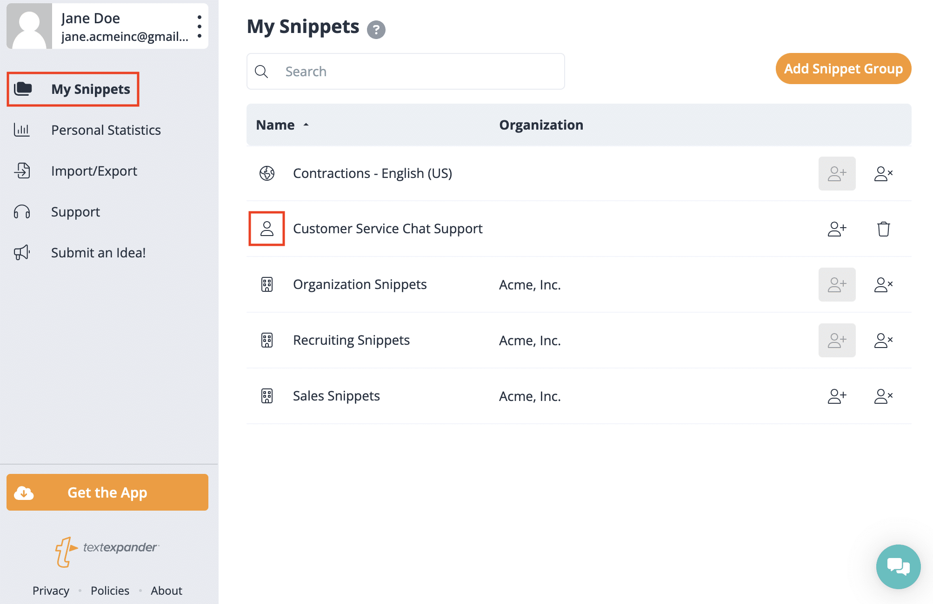This screenshot has height=604, width=933.
Task: Remove yourself from the Sales Snippets group
Action: 883,396
